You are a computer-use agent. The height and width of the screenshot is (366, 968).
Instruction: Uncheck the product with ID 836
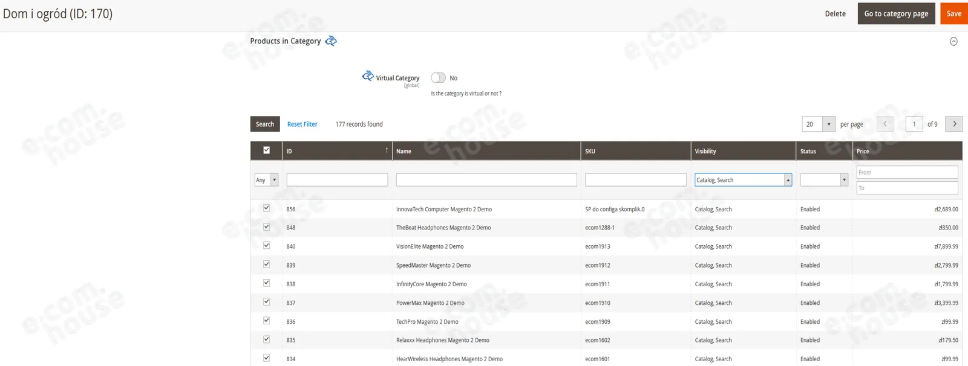click(x=266, y=321)
